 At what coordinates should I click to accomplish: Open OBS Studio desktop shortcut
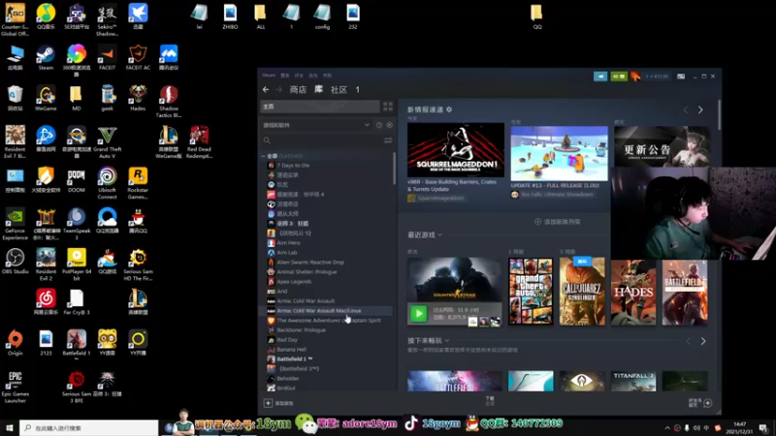click(x=15, y=262)
